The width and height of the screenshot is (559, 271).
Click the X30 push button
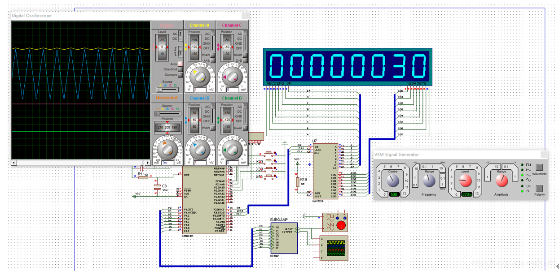(x=269, y=168)
